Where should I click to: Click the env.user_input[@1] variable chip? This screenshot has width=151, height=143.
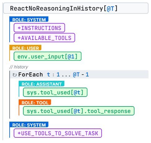pyautogui.click(x=48, y=56)
